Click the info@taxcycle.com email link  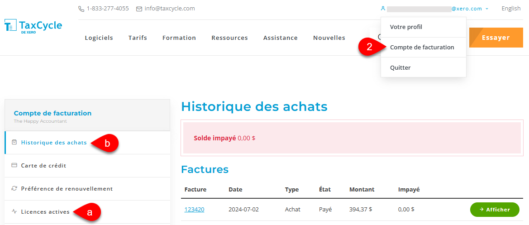pyautogui.click(x=170, y=9)
